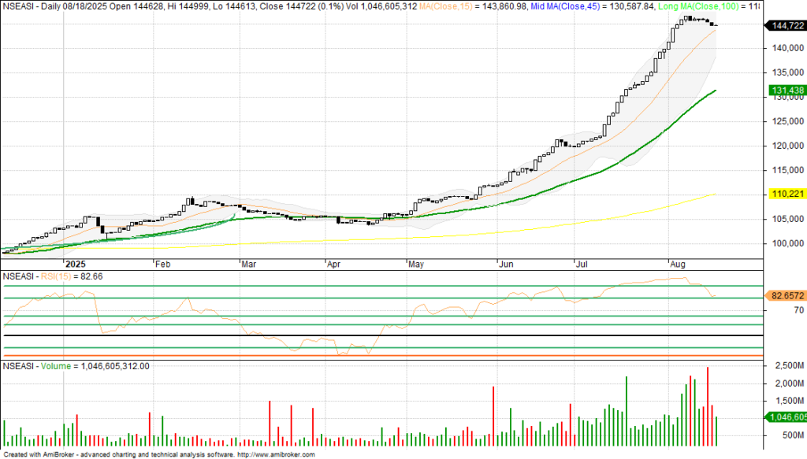Click the Jun marker on the date axis
The height and width of the screenshot is (459, 807).
[x=501, y=265]
